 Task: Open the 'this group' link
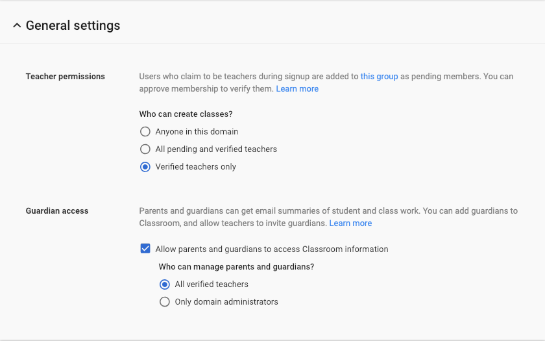point(379,77)
